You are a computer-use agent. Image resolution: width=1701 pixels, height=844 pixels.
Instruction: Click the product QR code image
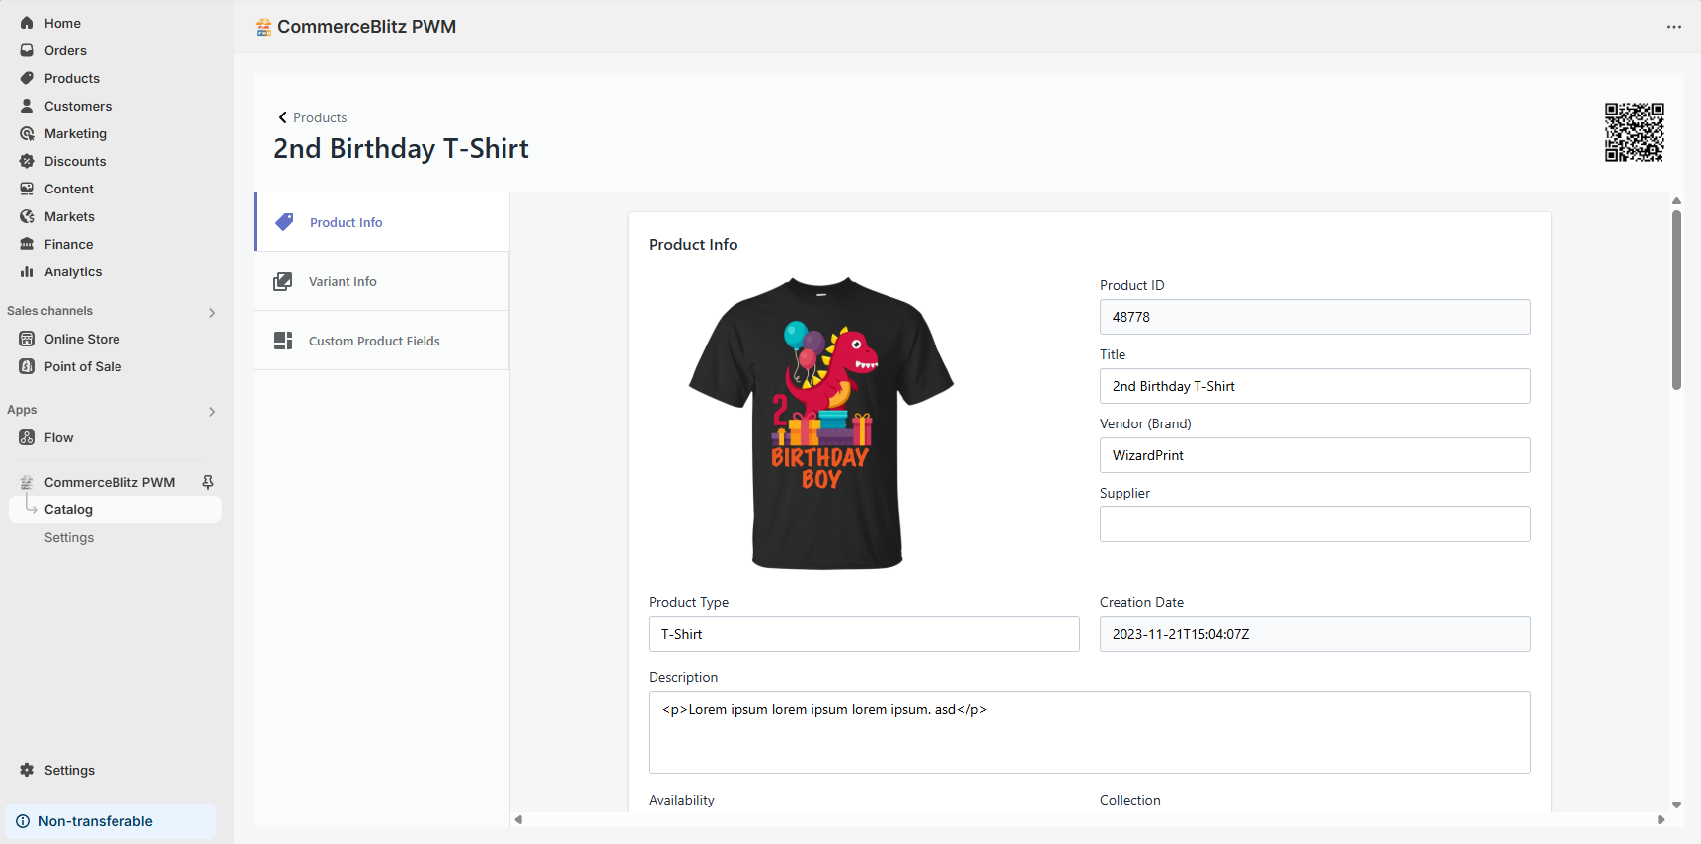pyautogui.click(x=1634, y=132)
